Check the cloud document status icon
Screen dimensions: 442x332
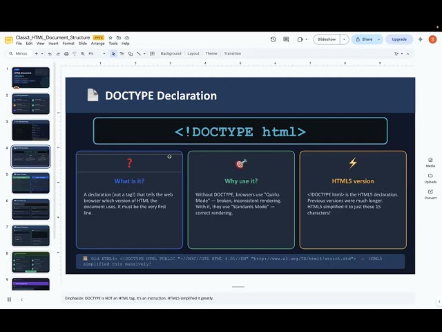(127, 37)
